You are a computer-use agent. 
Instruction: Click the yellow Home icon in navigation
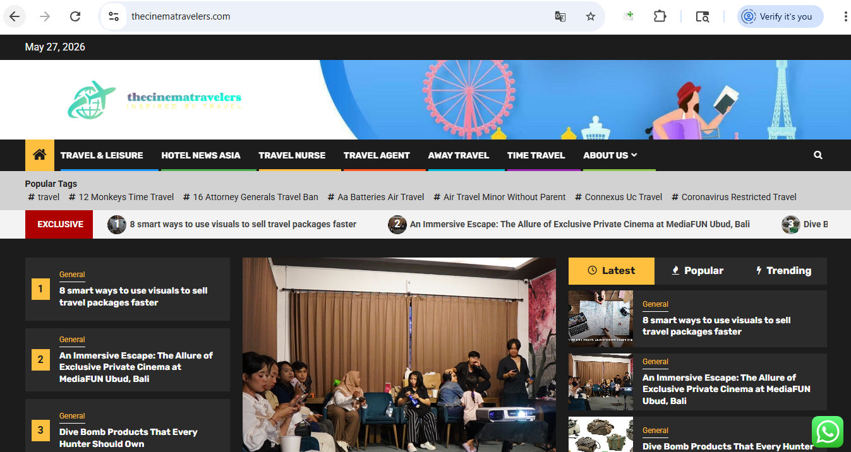(x=39, y=155)
